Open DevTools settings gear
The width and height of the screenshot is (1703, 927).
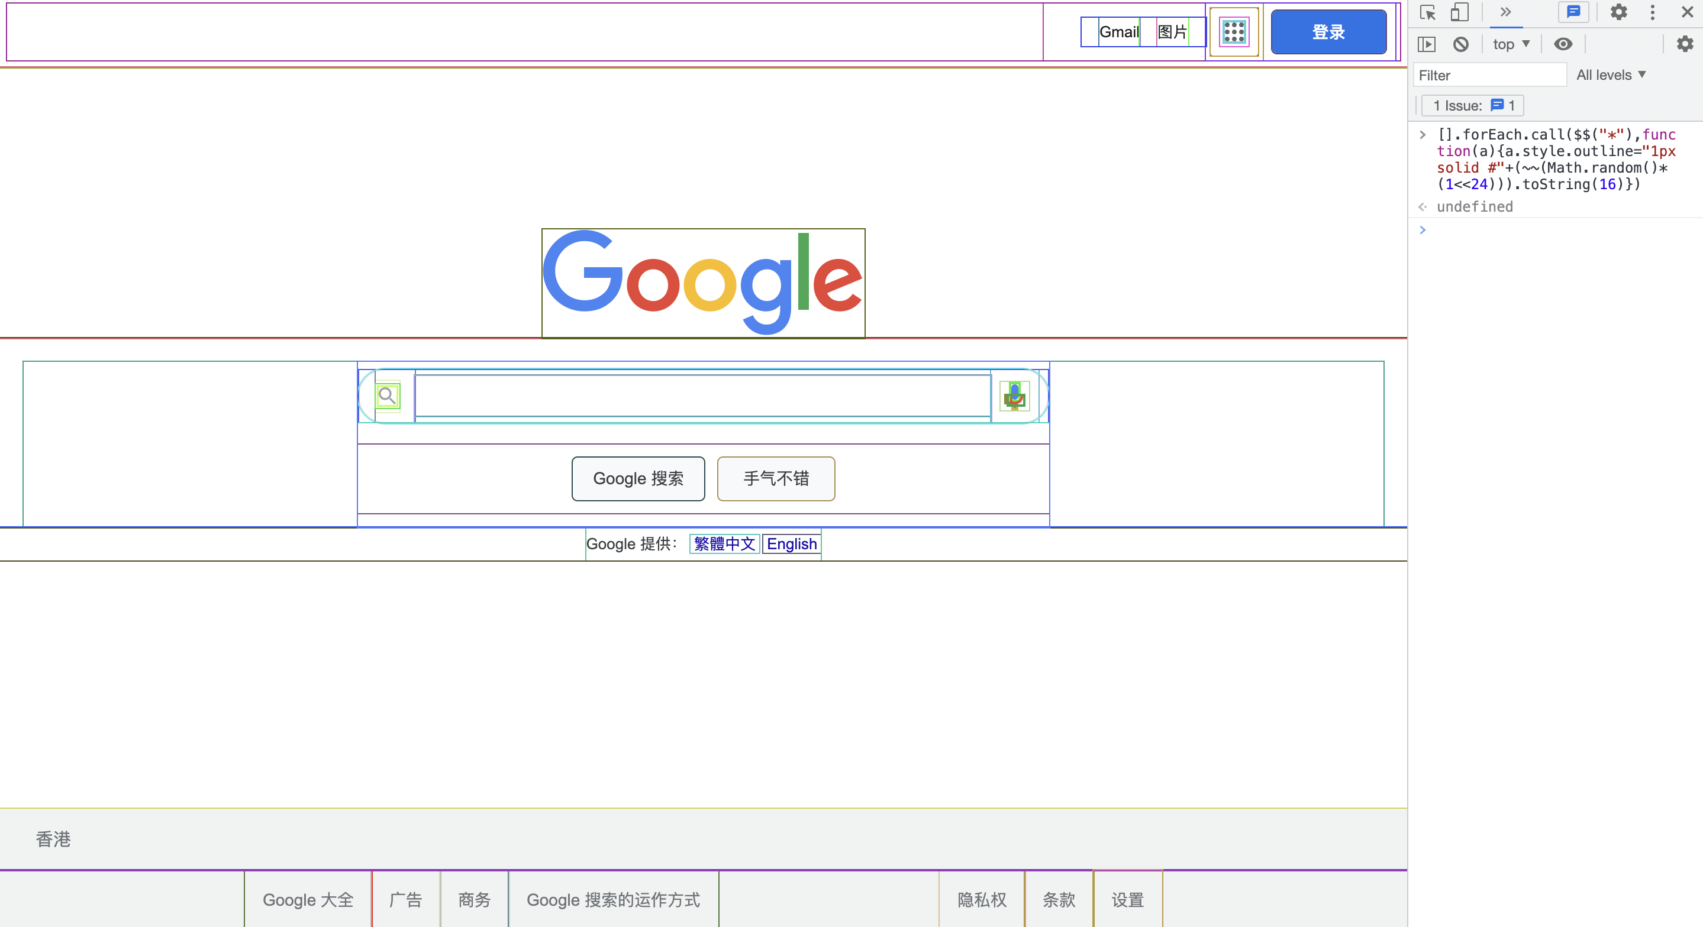pyautogui.click(x=1618, y=12)
